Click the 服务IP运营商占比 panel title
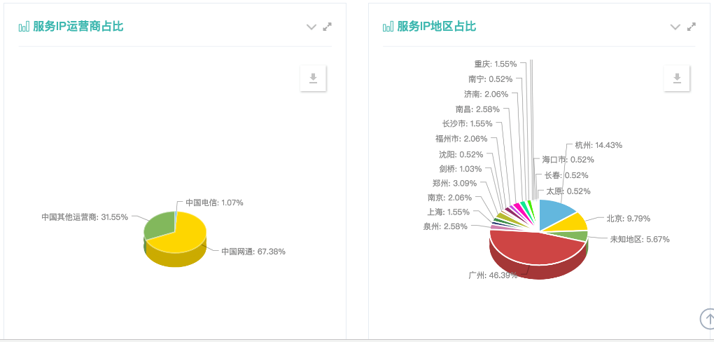 click(x=78, y=27)
